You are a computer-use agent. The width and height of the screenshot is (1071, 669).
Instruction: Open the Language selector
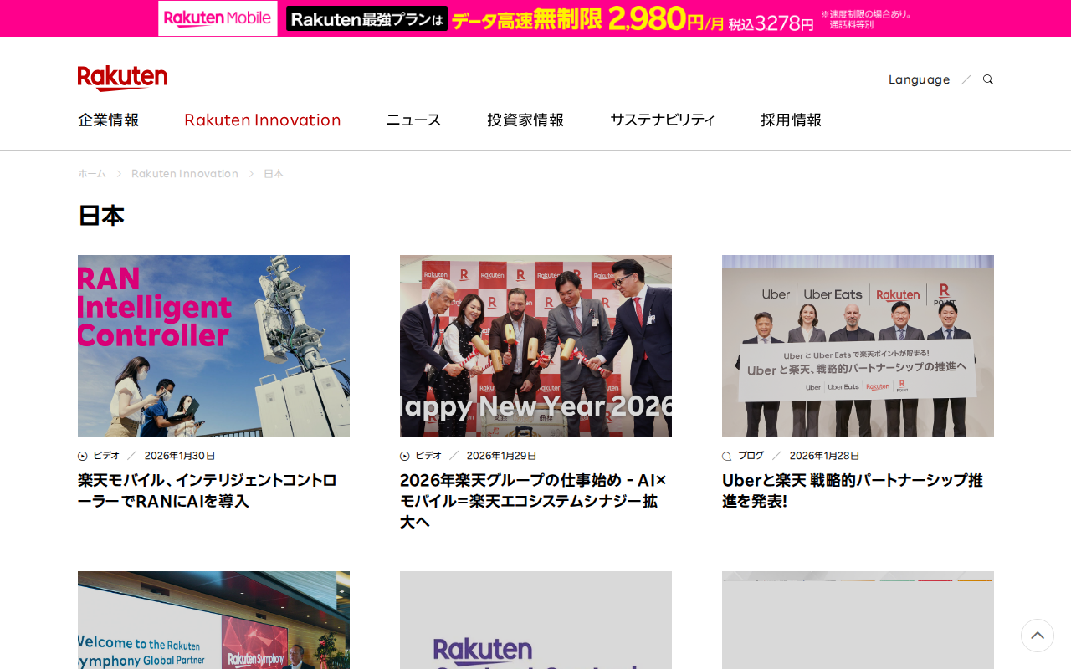(x=919, y=79)
